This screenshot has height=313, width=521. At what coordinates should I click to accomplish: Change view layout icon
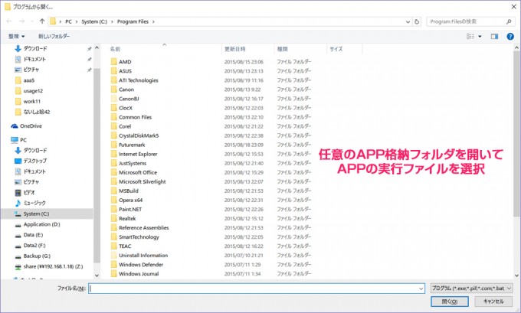[470, 36]
